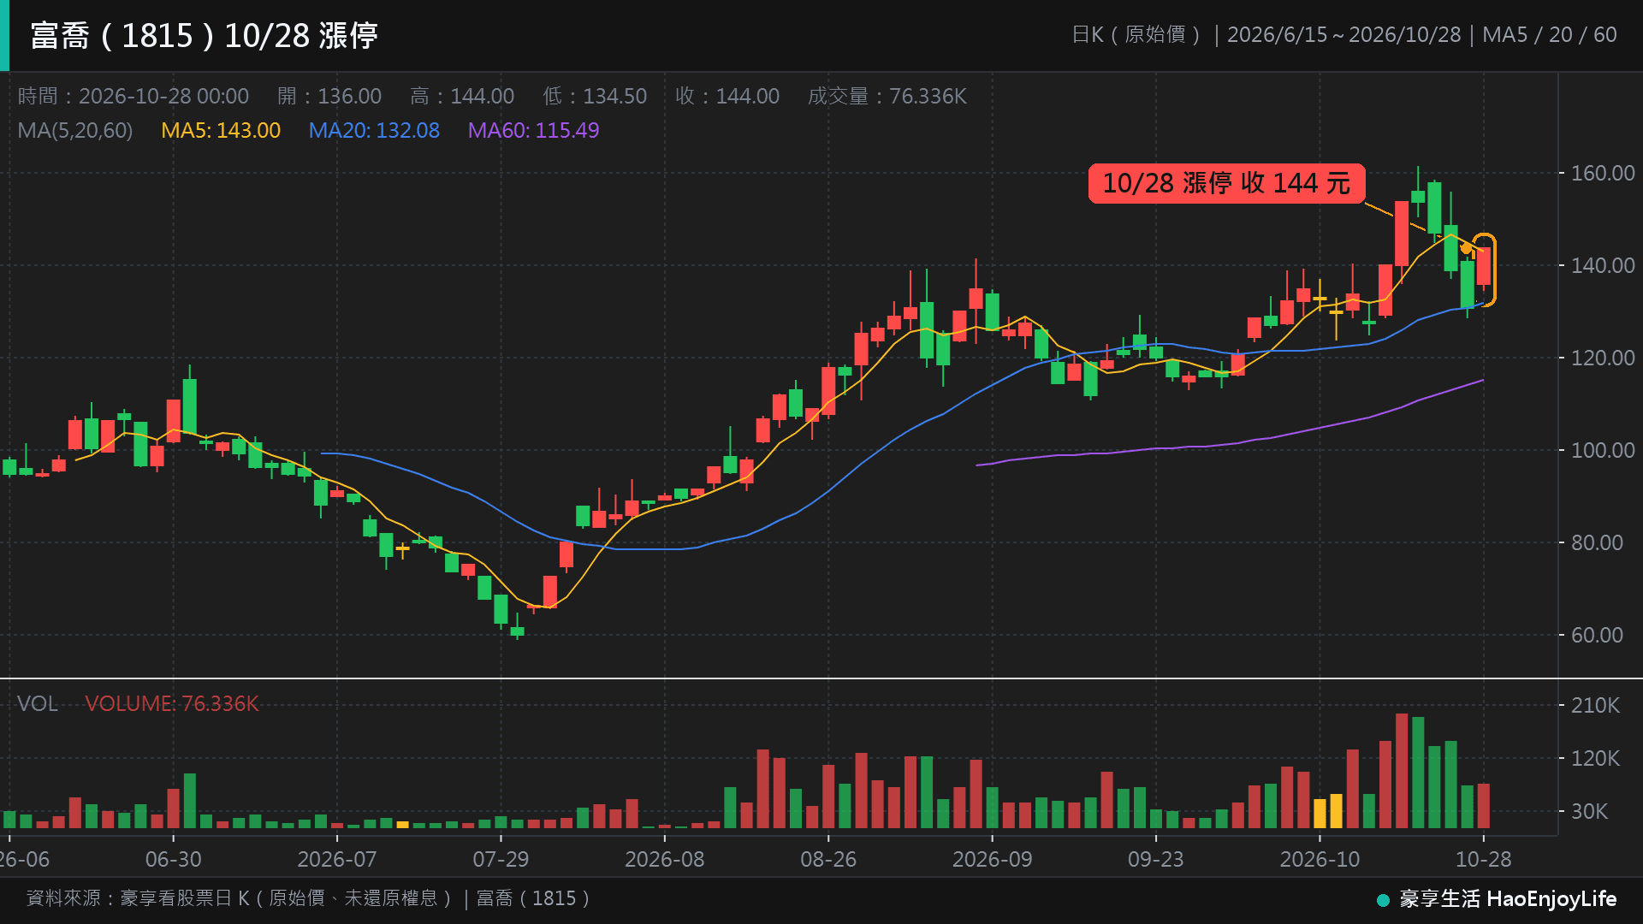Click the 低：134.50 low price value
The image size is (1643, 924).
[x=595, y=96]
